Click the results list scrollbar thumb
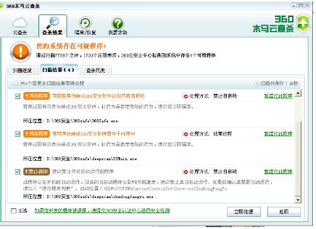 [298, 159]
